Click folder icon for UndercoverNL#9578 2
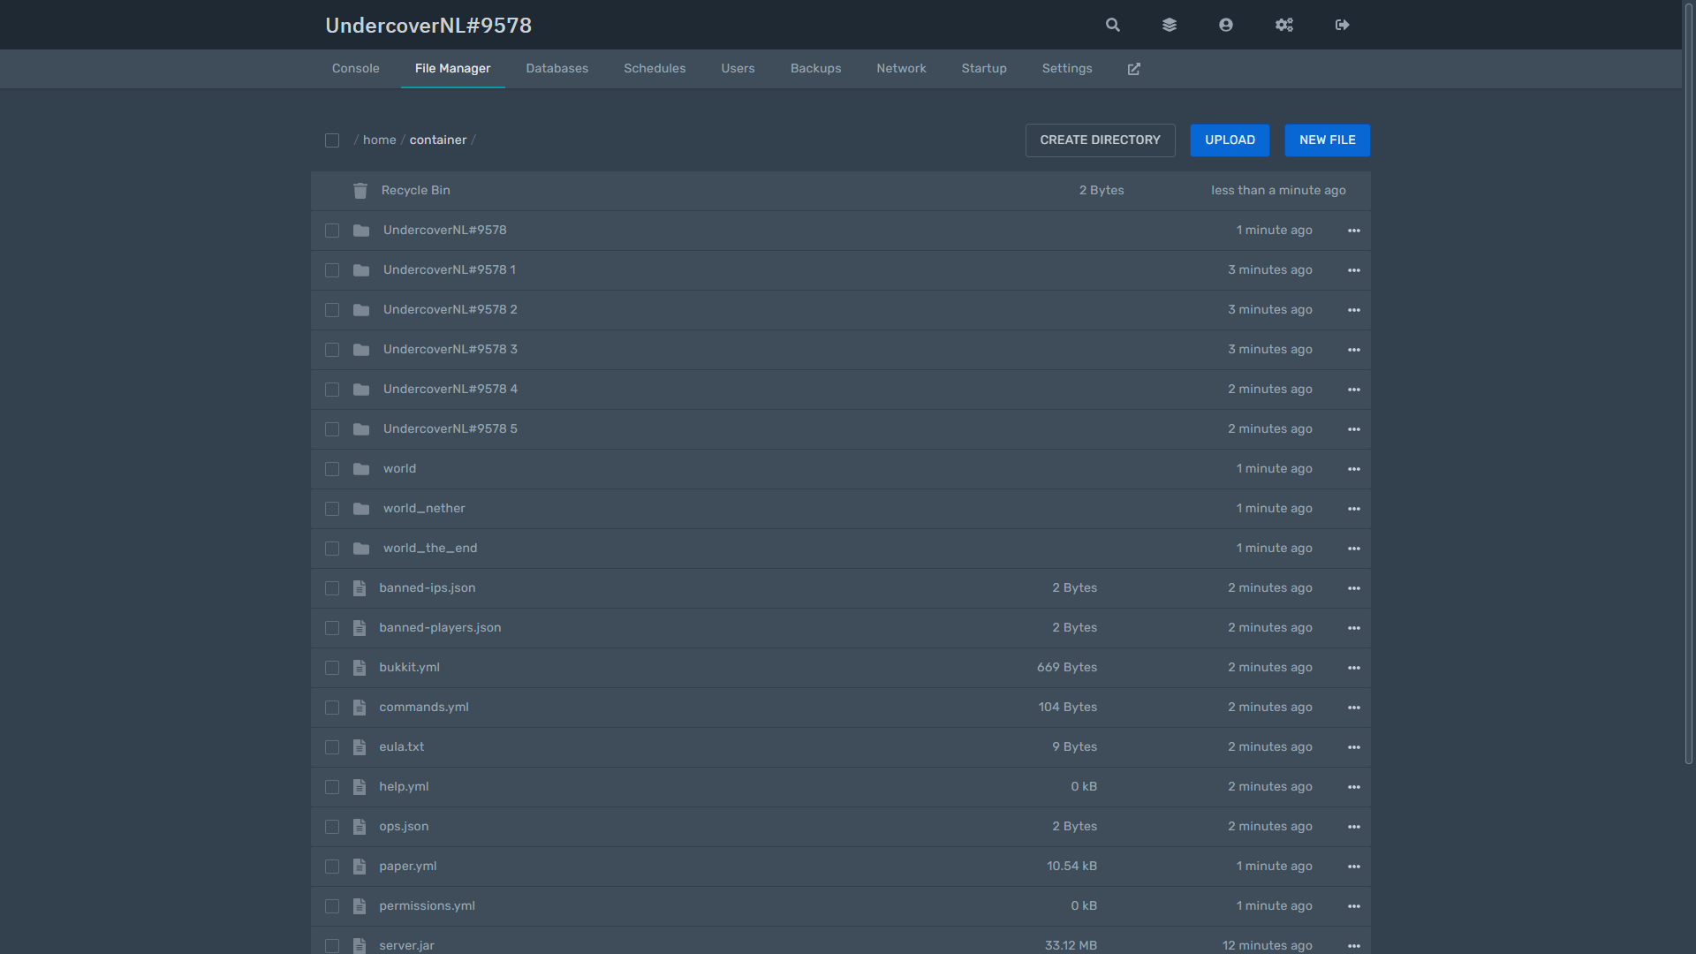Viewport: 1696px width, 954px height. tap(361, 310)
